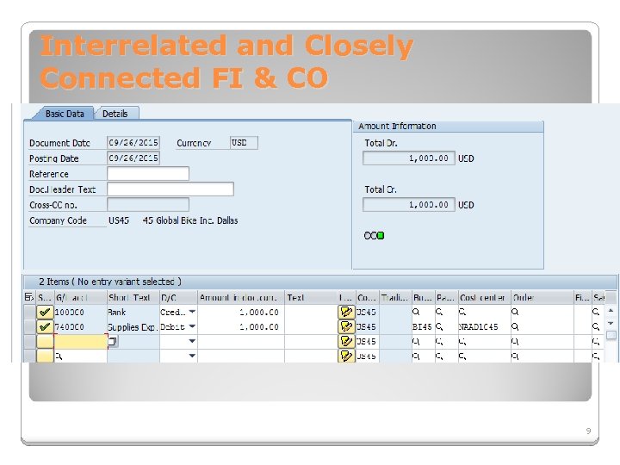Screen dimensions: 620x465
Task: Click the Document Date field
Action: coord(133,143)
